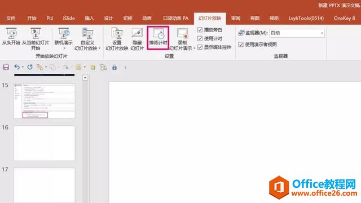Toggle the 播放旁白 checkbox
The width and height of the screenshot is (361, 203).
tap(200, 30)
